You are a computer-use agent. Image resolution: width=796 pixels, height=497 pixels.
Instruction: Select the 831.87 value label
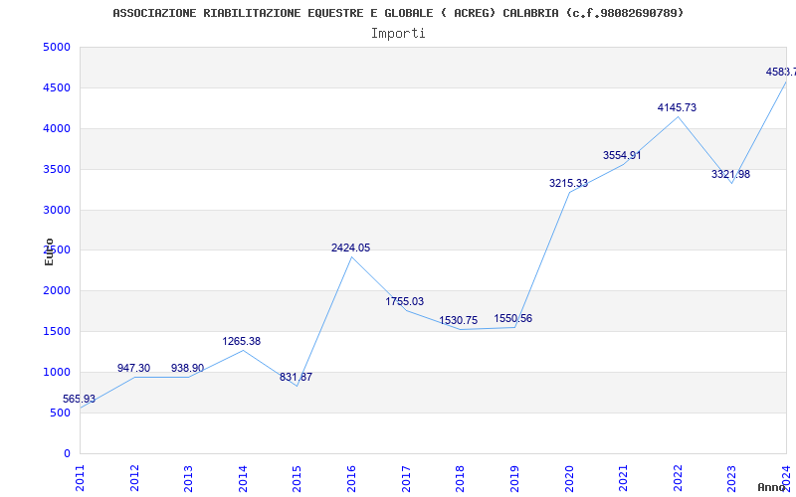coord(296,377)
